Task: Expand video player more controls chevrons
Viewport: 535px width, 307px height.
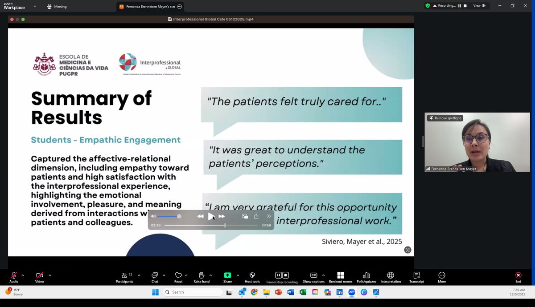Action: point(269,216)
